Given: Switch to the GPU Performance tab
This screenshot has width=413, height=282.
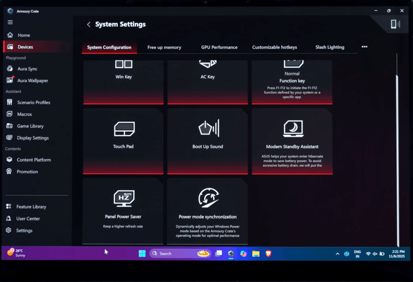Looking at the screenshot, I should point(219,48).
